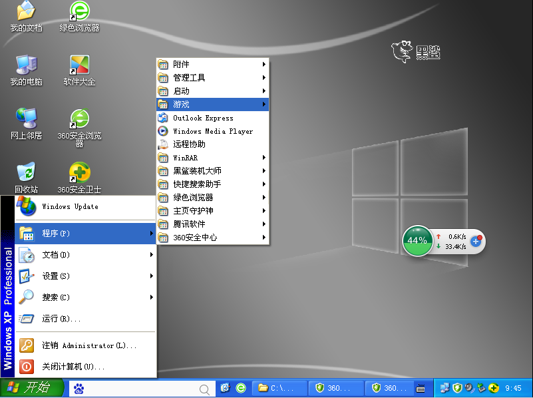Launch Windows Media Player from menu
Image resolution: width=533 pixels, height=398 pixels.
pyautogui.click(x=212, y=131)
